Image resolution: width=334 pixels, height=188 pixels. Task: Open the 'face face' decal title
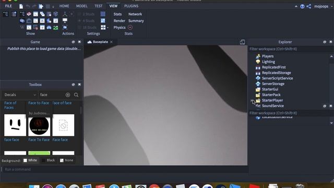[x=11, y=140]
